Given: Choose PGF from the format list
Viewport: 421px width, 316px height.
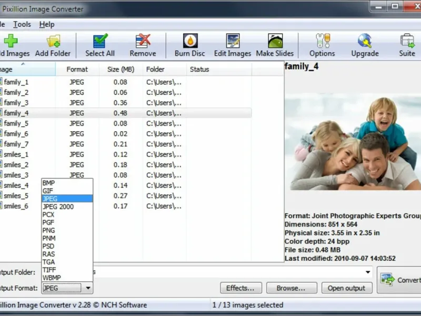Looking at the screenshot, I should [x=67, y=222].
